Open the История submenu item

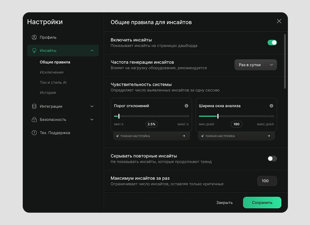48,92
